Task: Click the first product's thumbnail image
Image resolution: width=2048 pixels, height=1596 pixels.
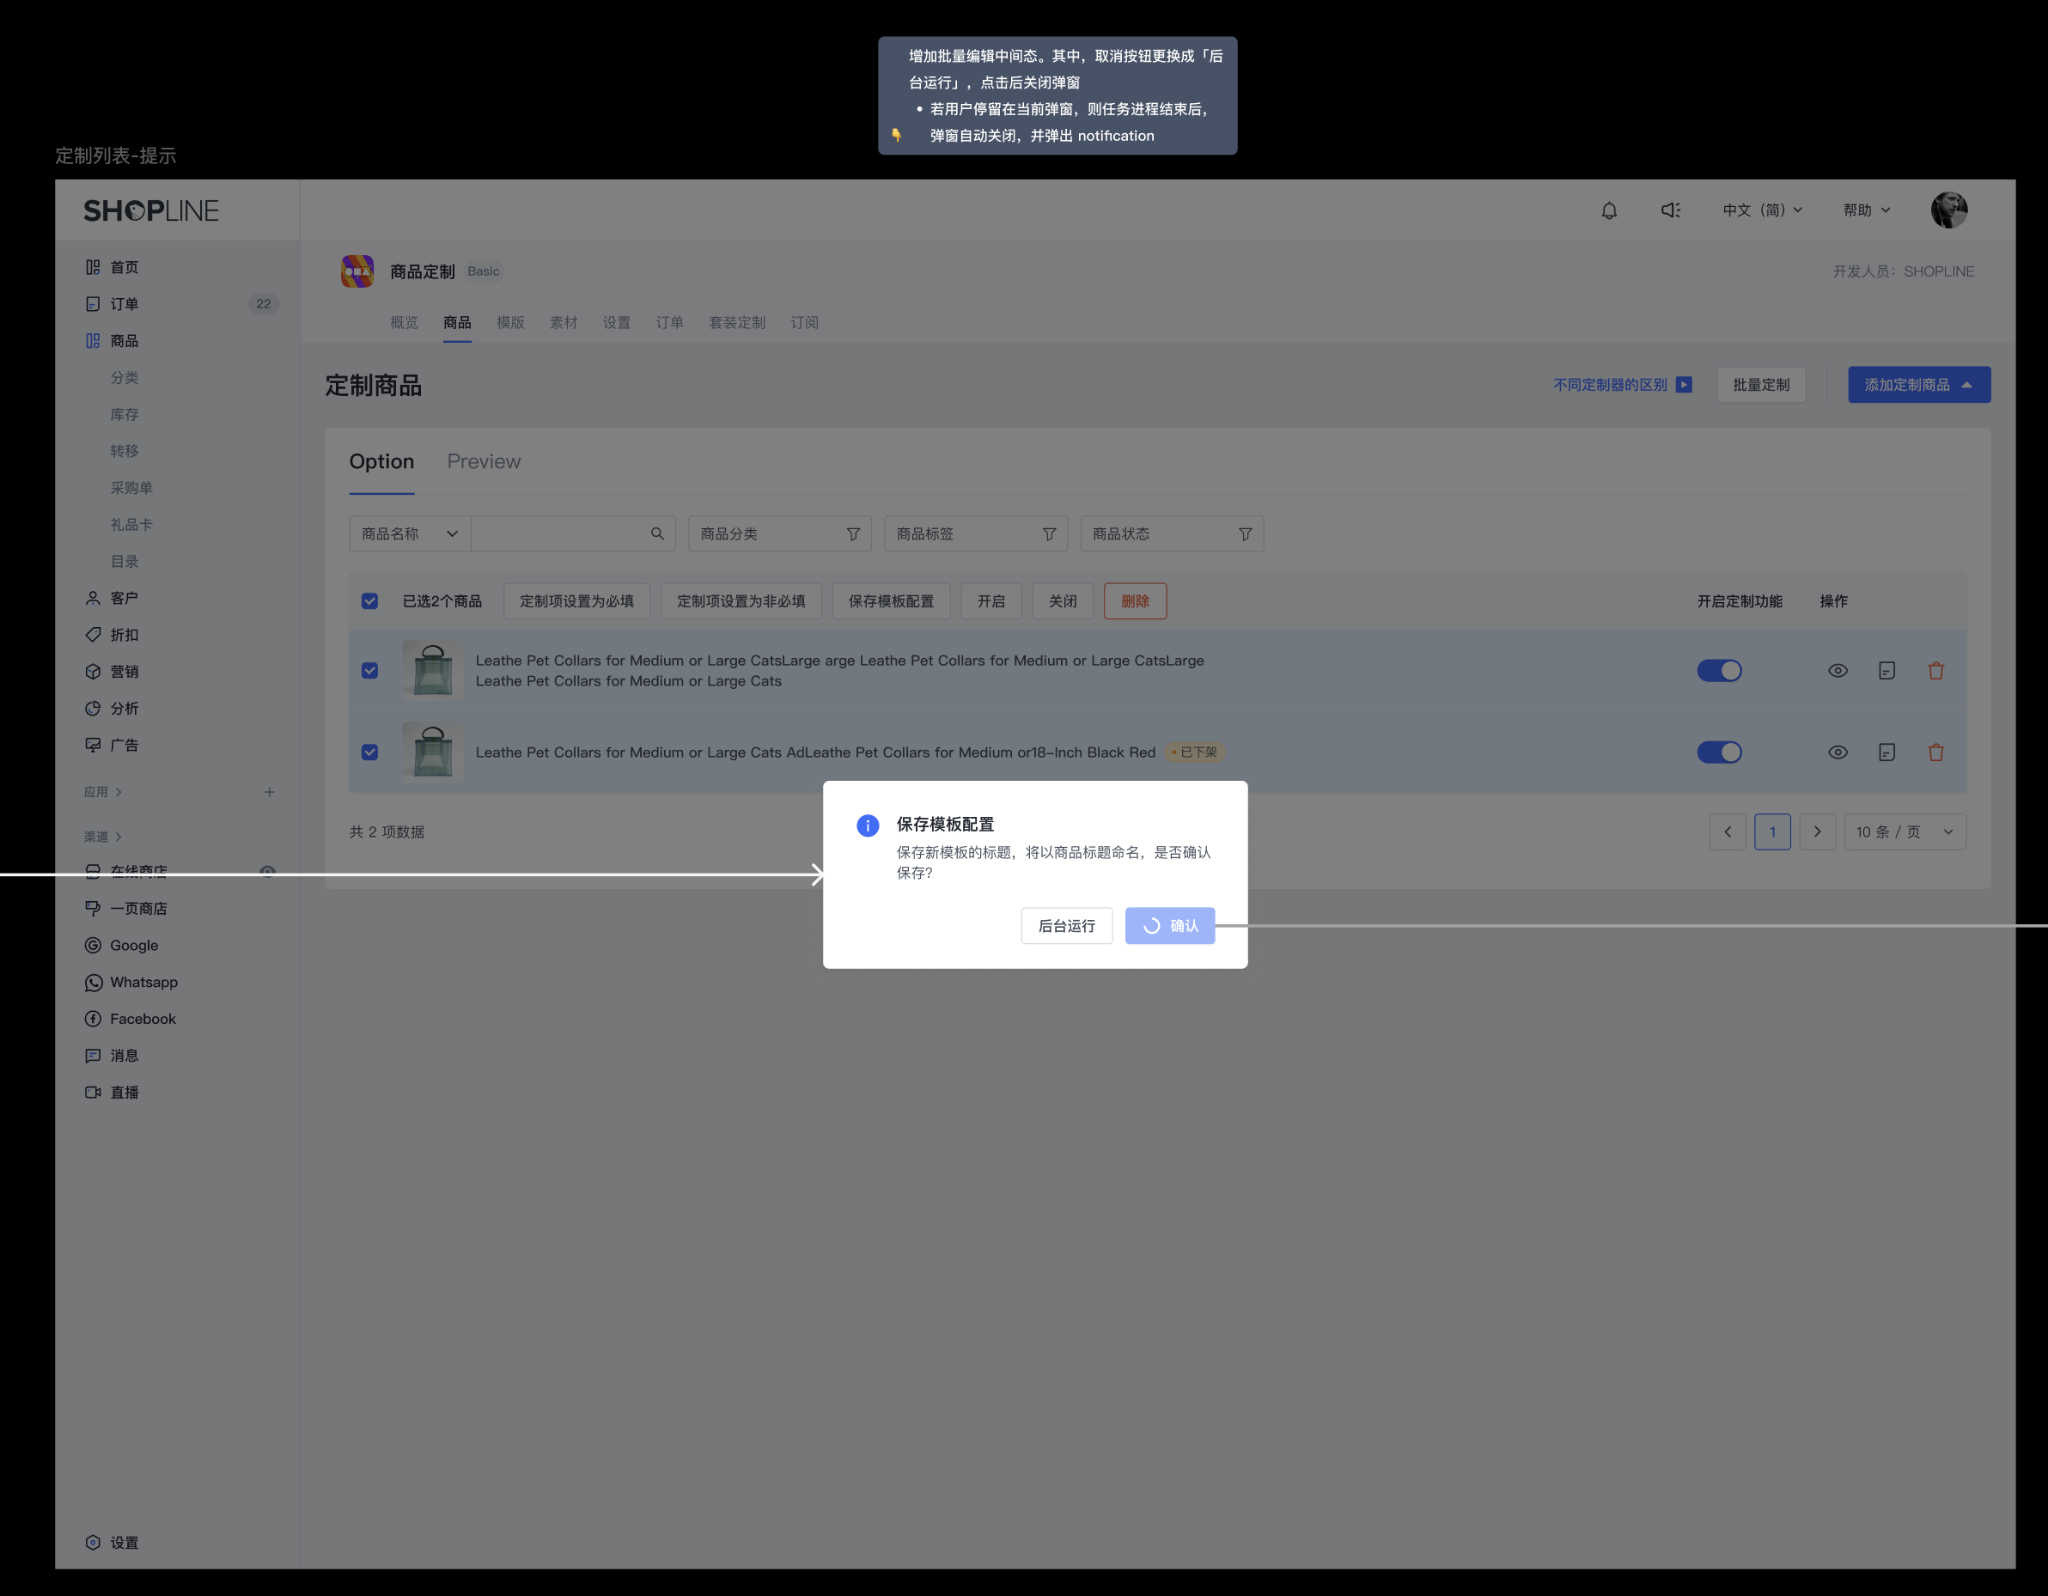Action: click(x=432, y=671)
